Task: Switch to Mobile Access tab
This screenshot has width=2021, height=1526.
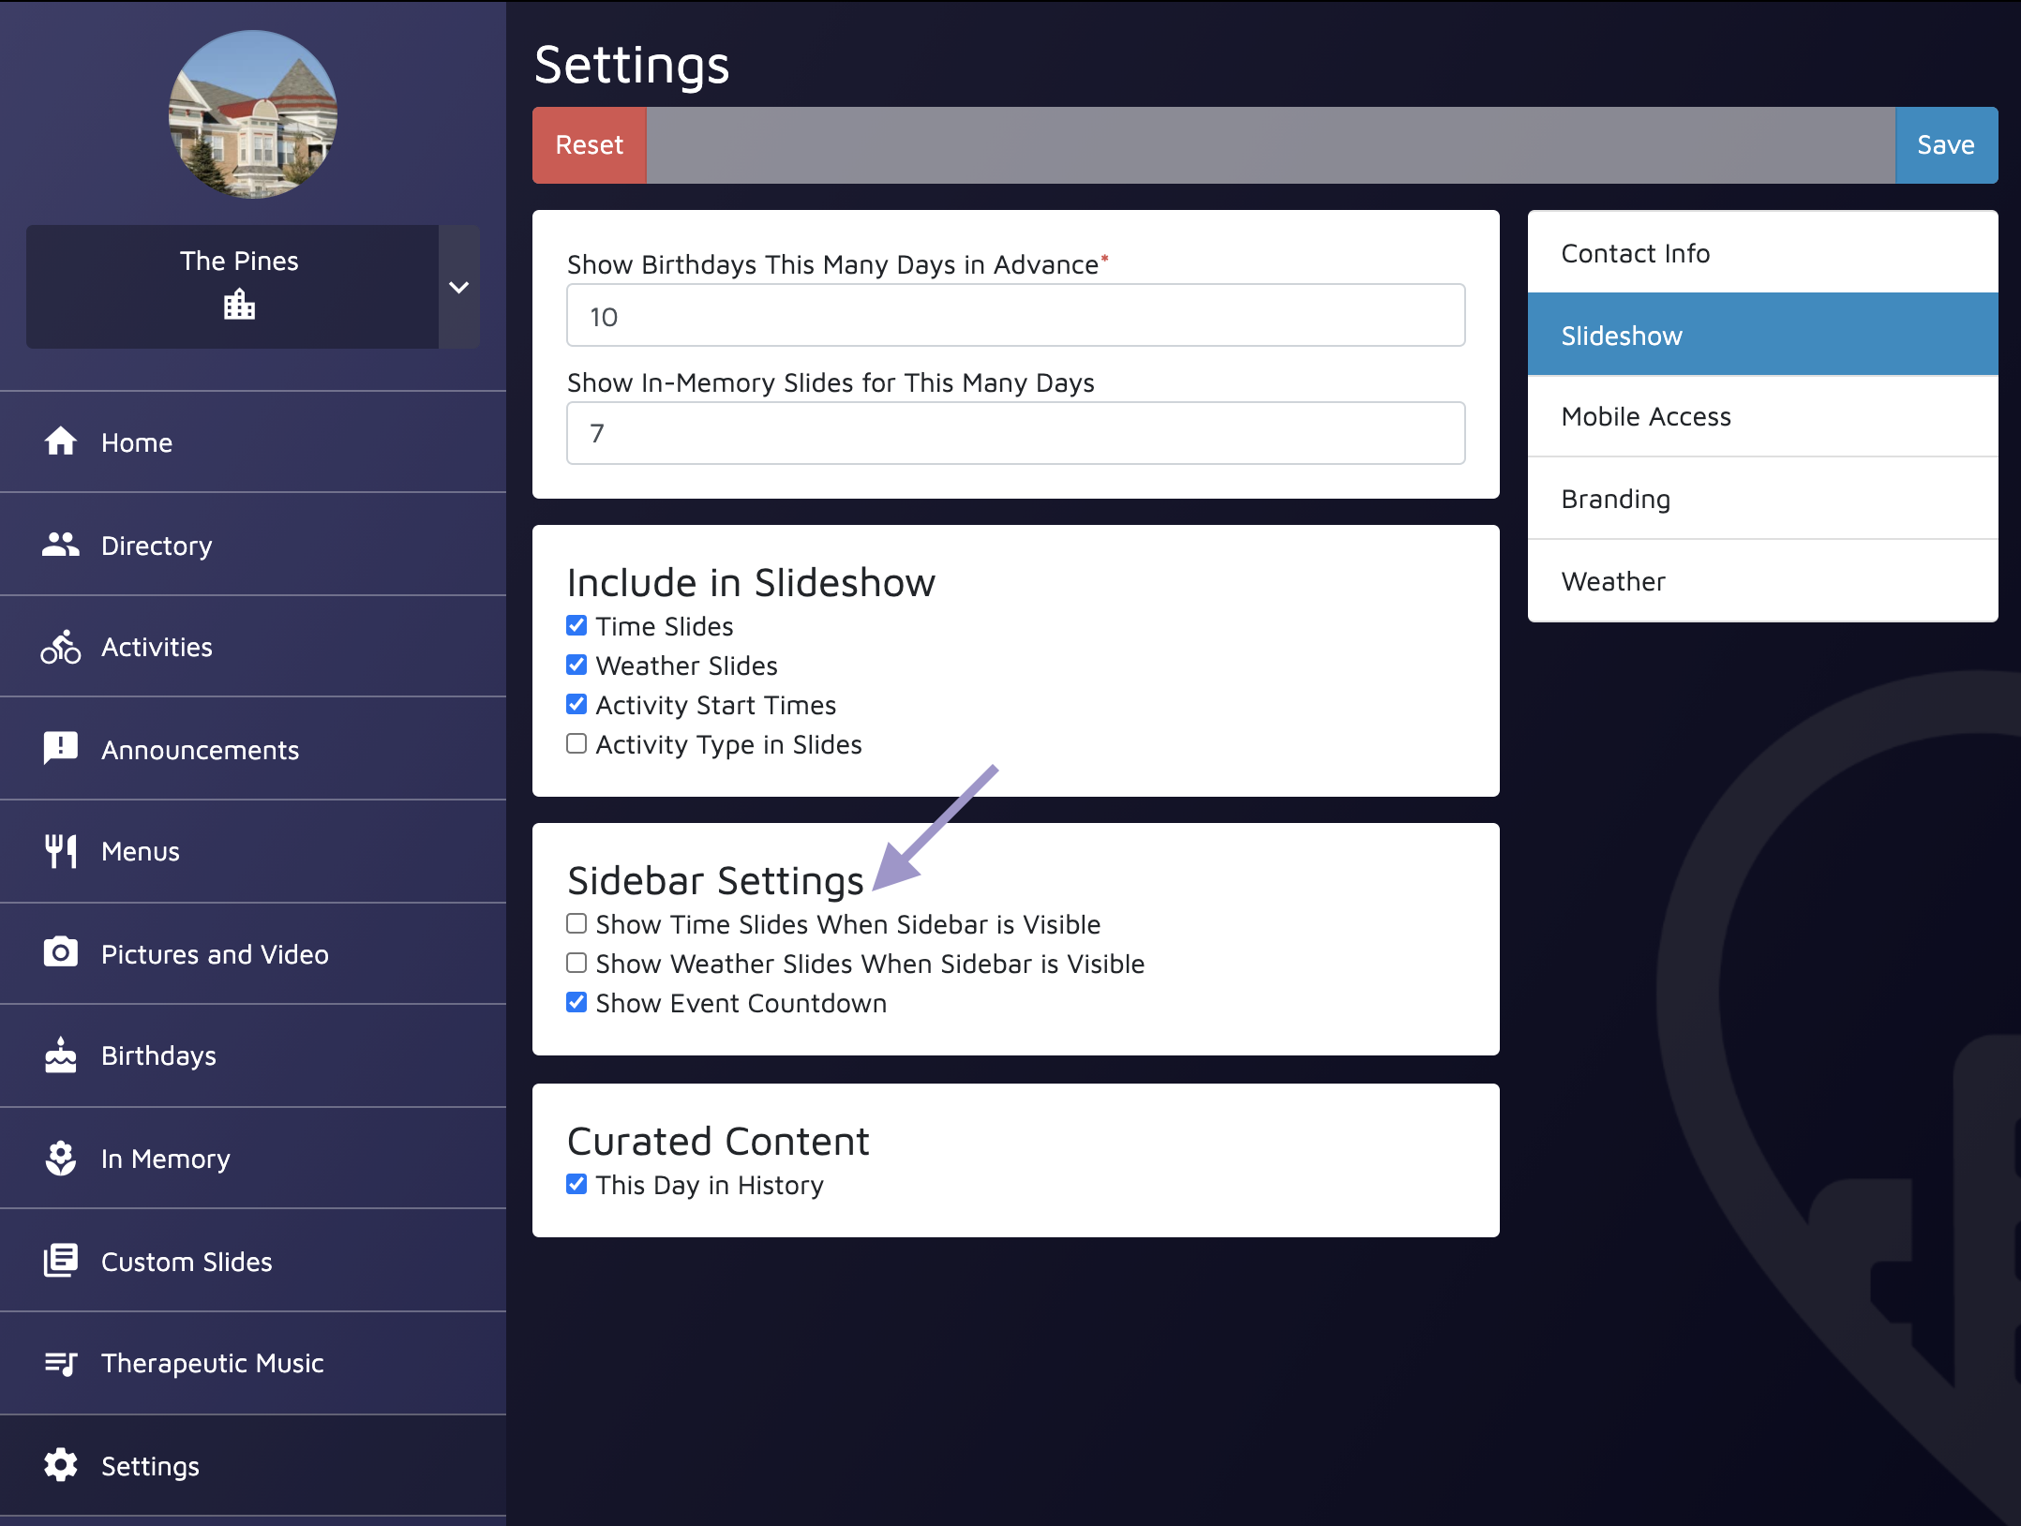Action: pyautogui.click(x=1762, y=416)
